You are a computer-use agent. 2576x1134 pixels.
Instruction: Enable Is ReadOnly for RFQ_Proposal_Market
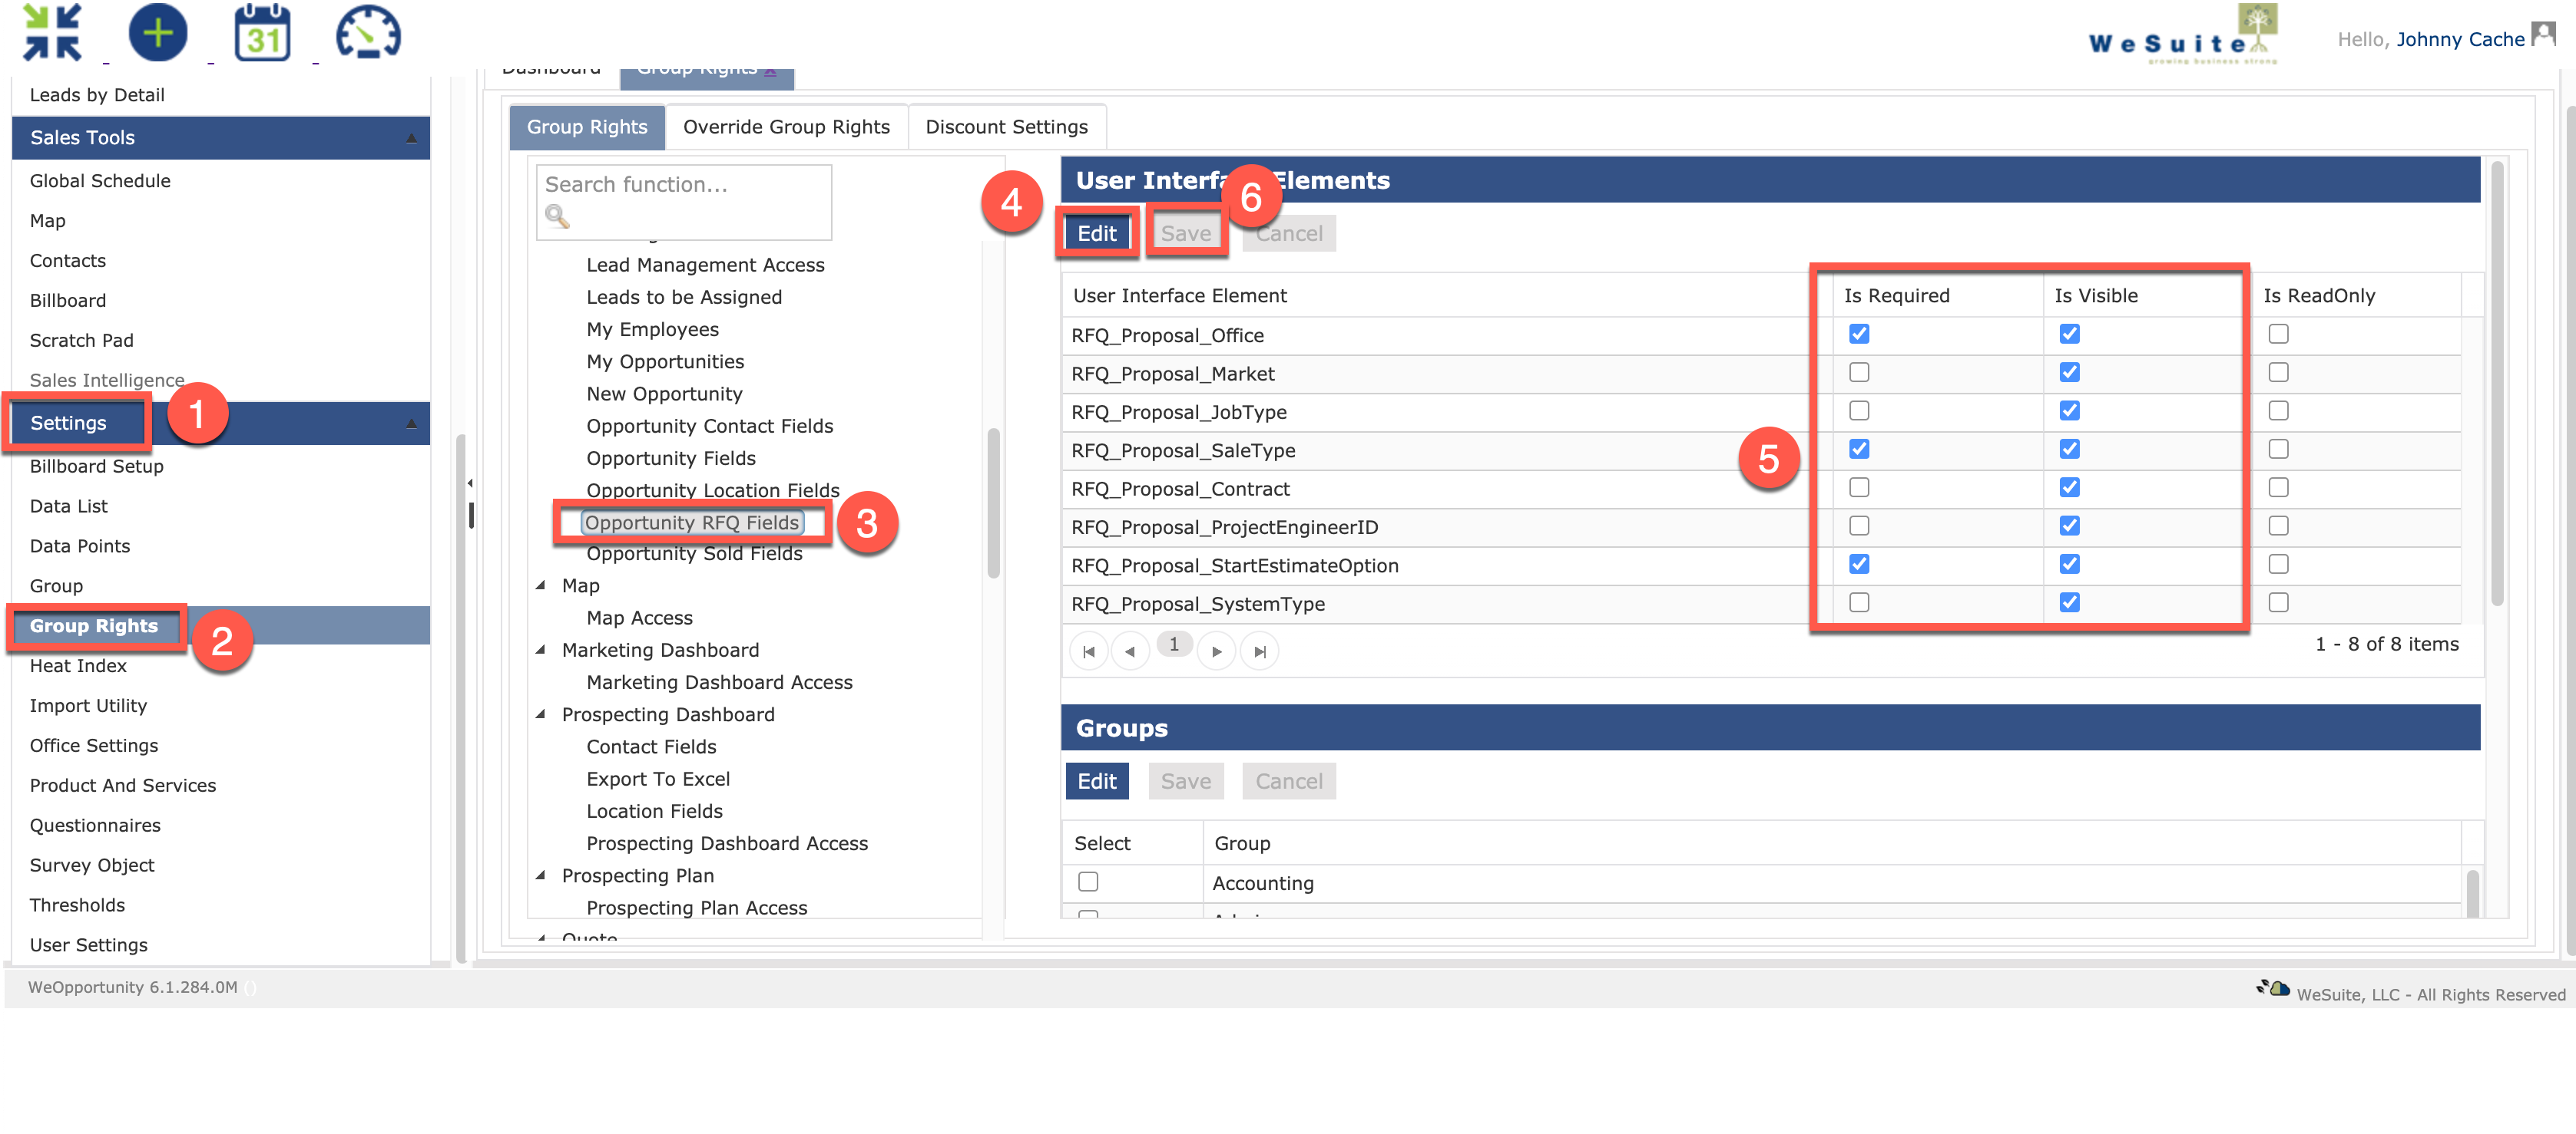coord(2277,371)
